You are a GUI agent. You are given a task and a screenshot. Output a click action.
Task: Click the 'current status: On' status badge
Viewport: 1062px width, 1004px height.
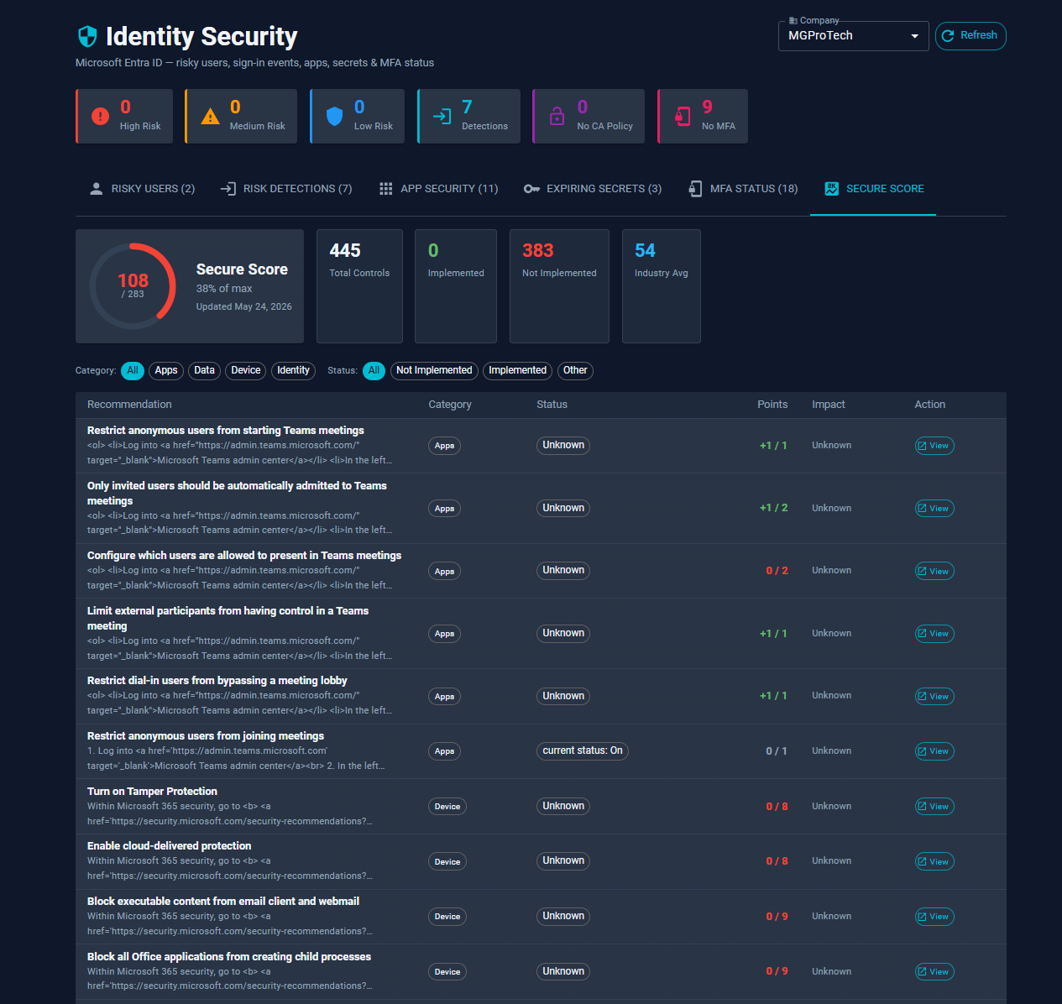tap(583, 751)
